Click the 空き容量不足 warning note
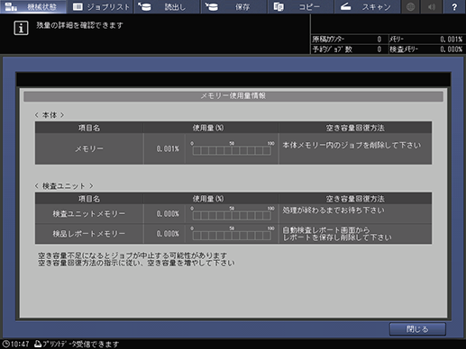 (136, 259)
